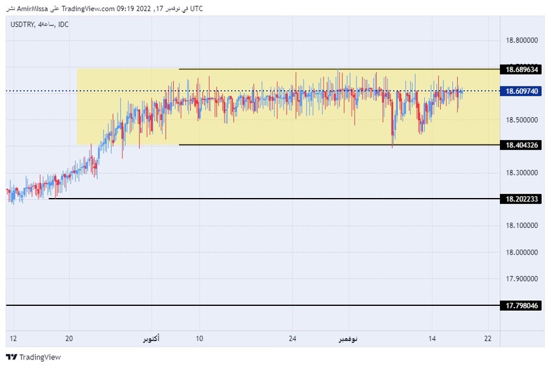This screenshot has height=368, width=551.
Task: Click a candlestick near the upper resistance
Action: click(x=337, y=76)
